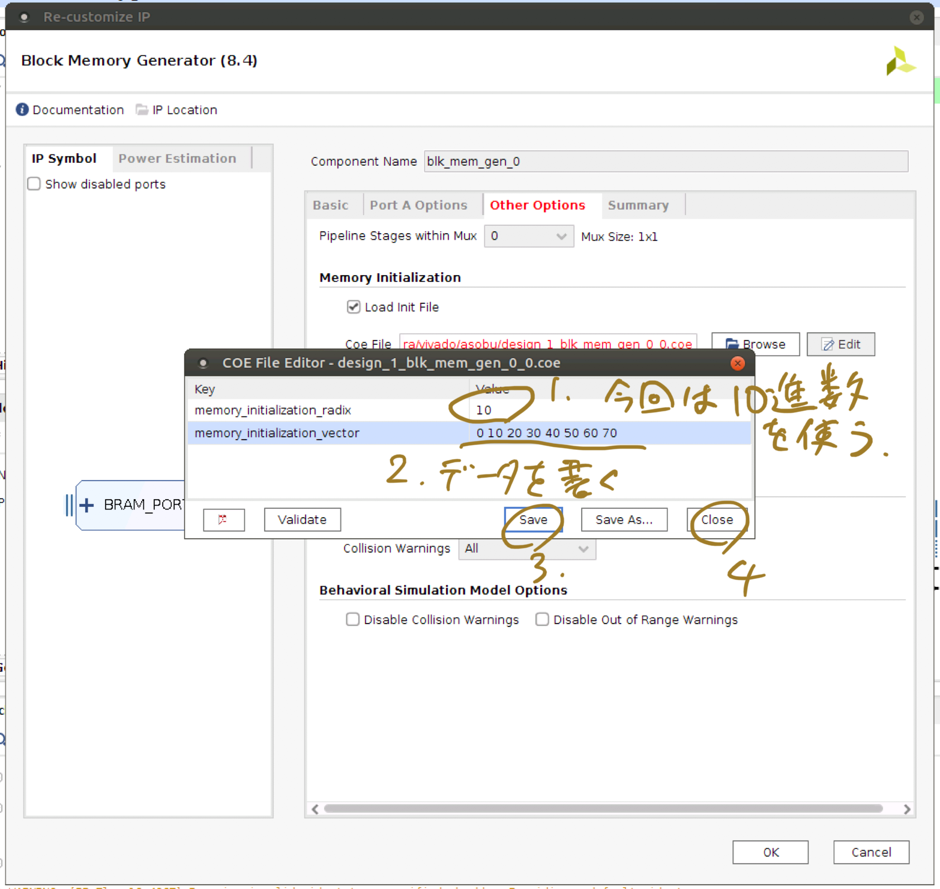Open the Documentation info icon

pyautogui.click(x=22, y=109)
